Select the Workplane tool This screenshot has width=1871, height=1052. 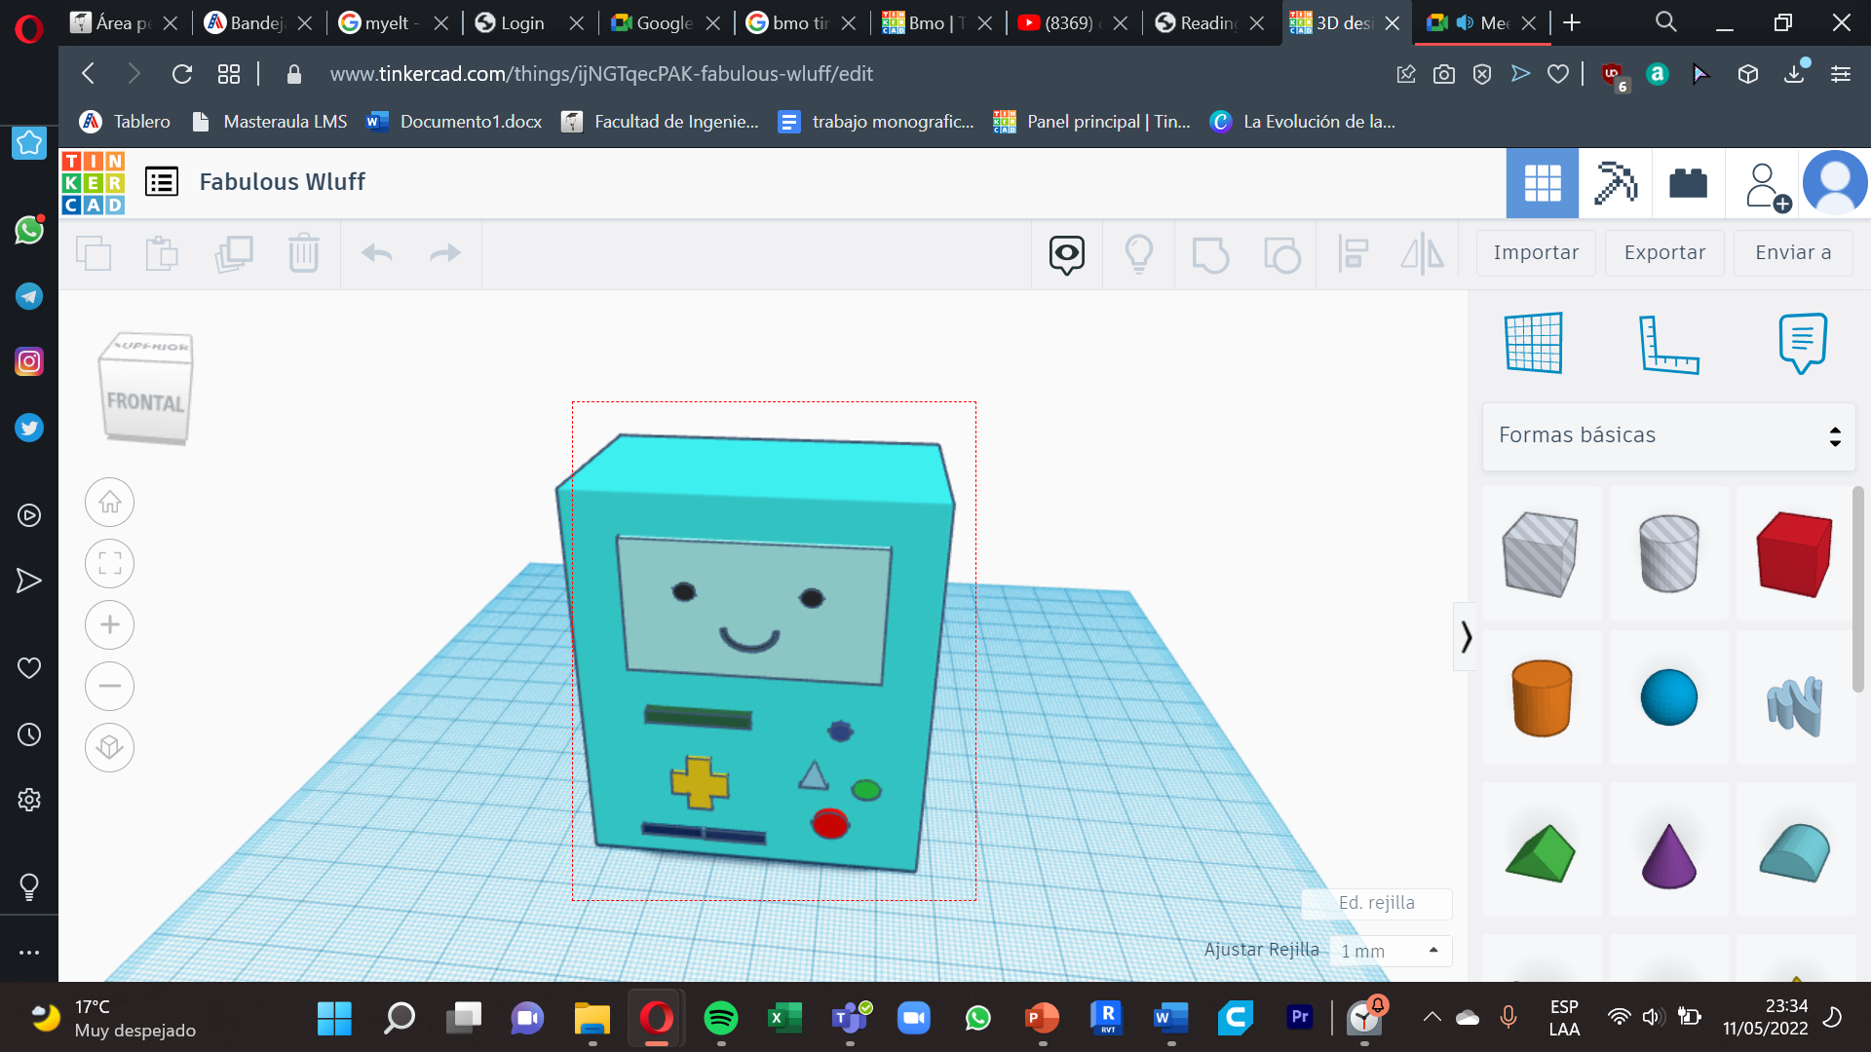[1534, 343]
